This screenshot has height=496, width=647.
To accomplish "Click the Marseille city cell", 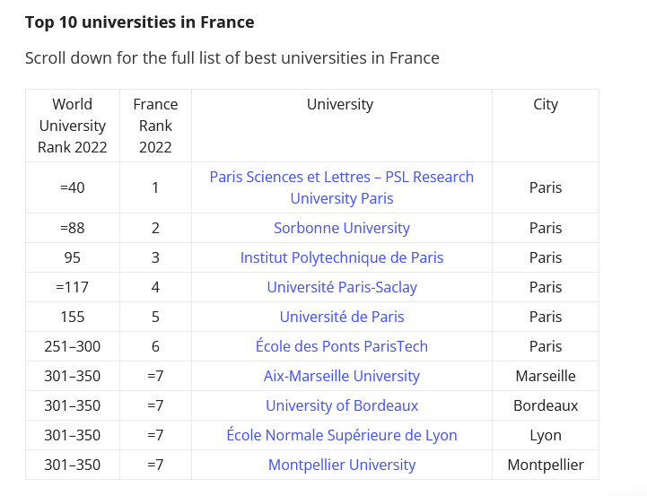I will [545, 376].
